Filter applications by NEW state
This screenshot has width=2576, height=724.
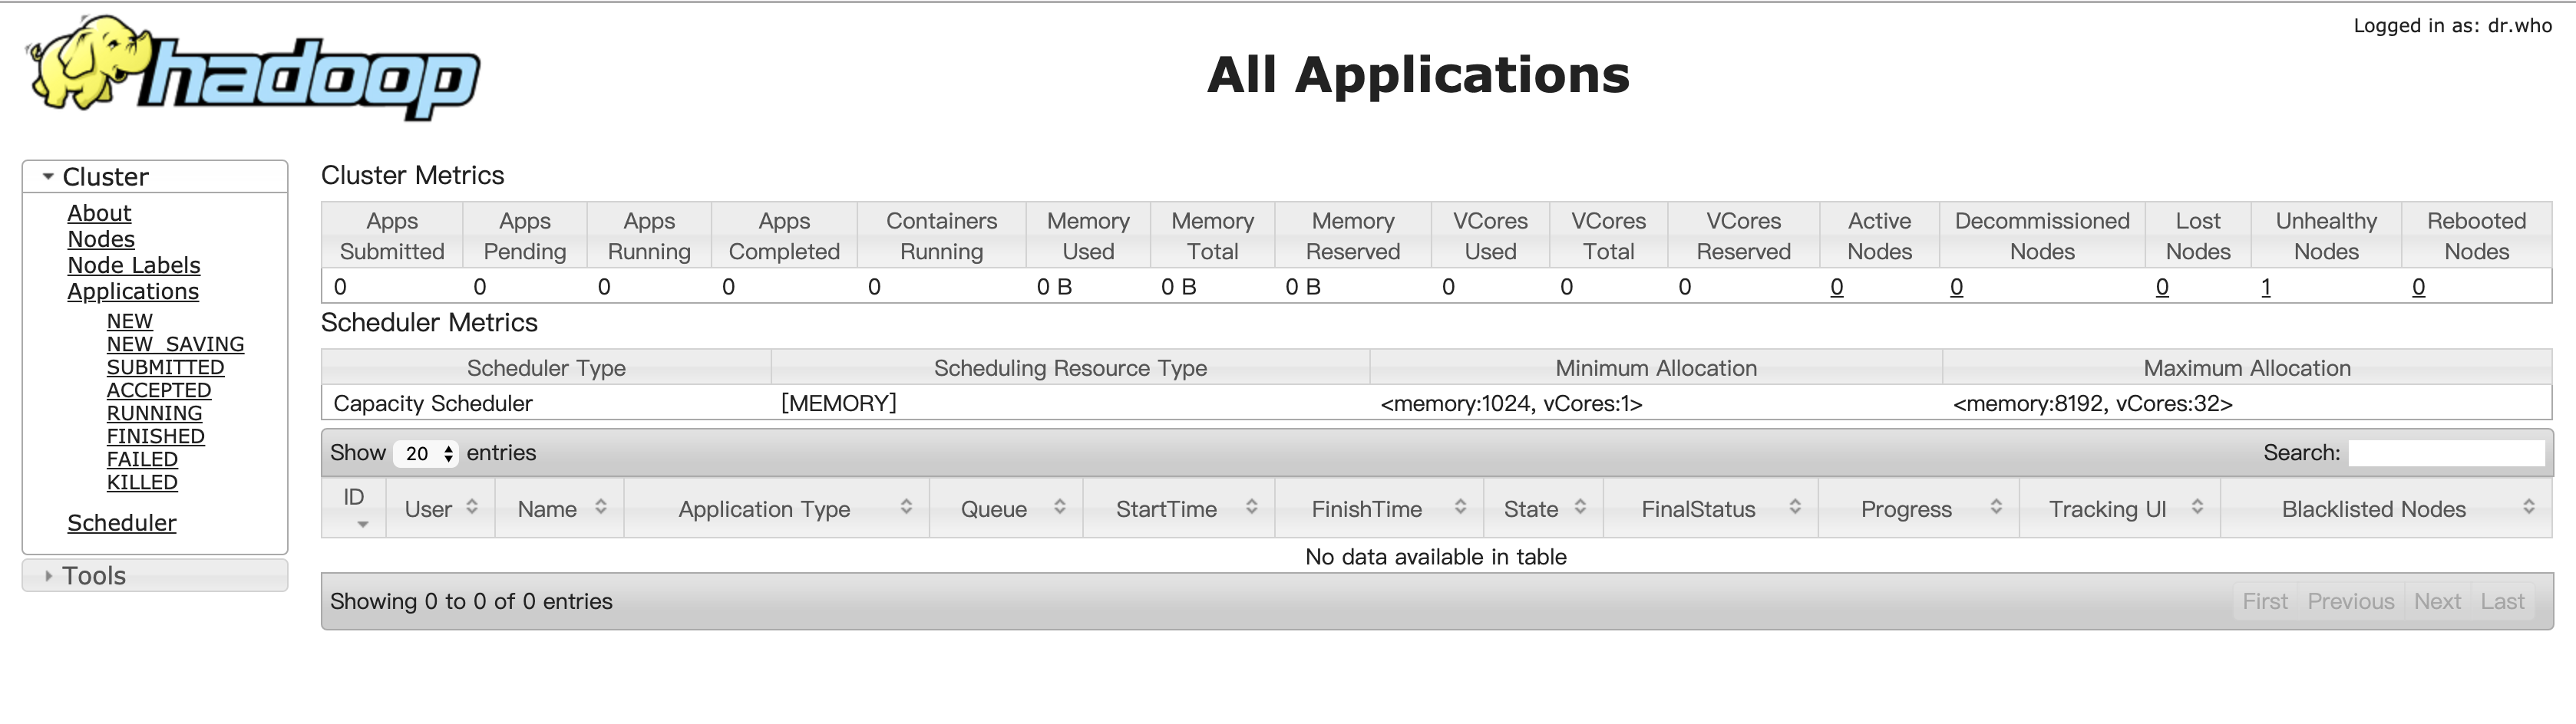(130, 321)
